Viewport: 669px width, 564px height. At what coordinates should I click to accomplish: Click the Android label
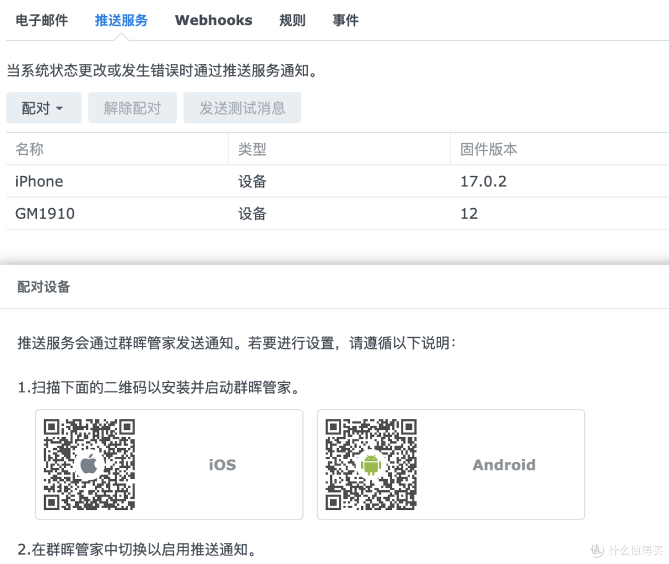pos(504,464)
